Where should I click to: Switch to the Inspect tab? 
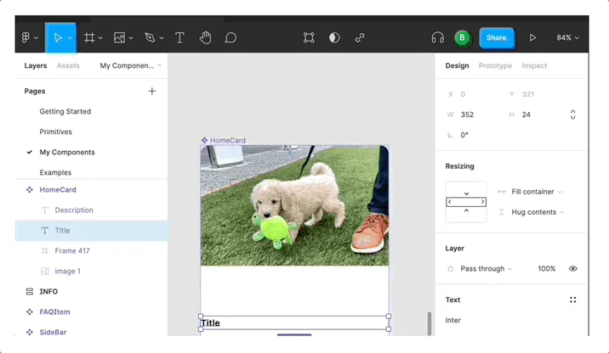pos(534,65)
